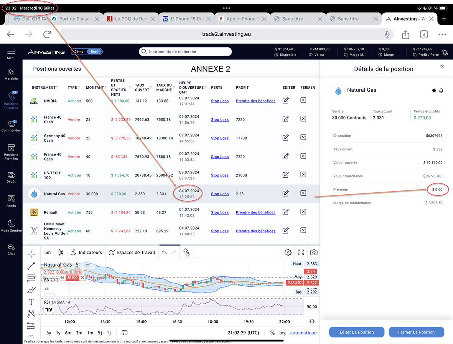This screenshot has height=344, width=453.
Task: Toggle log scale on the chart
Action: (282, 333)
